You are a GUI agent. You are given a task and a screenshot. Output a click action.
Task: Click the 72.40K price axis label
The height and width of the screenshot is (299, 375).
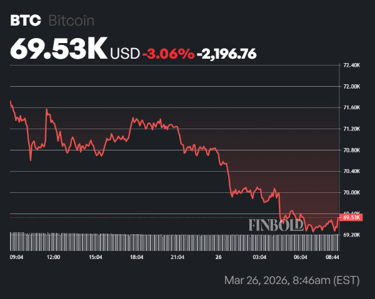point(352,65)
